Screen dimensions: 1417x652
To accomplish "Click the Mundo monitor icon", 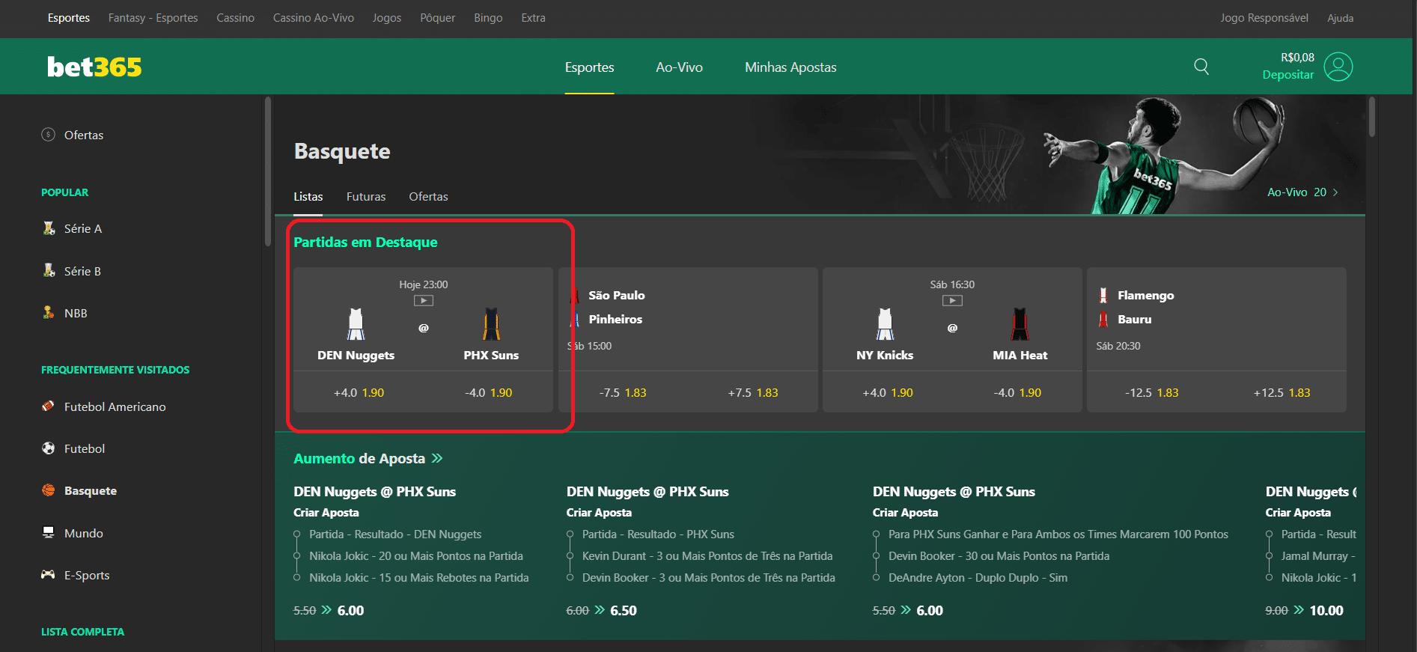I will coord(49,532).
